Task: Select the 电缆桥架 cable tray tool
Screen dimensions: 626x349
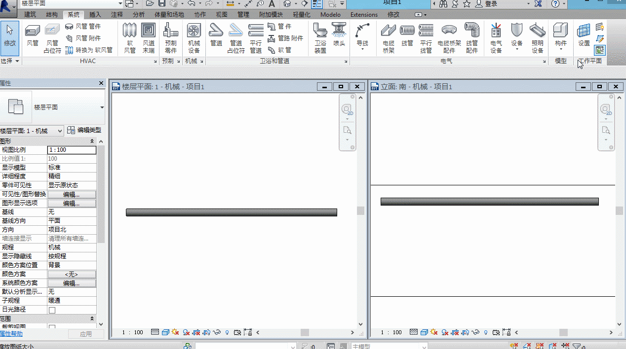Action: (x=389, y=38)
